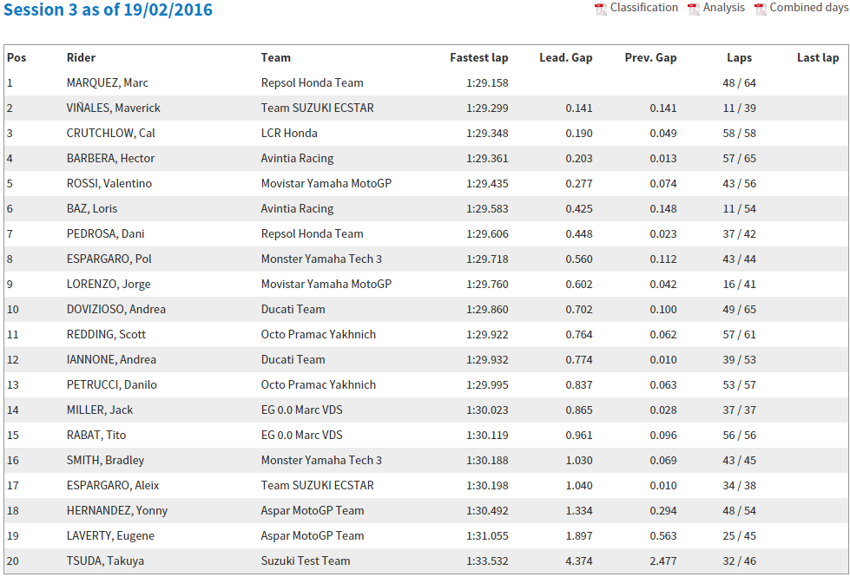The image size is (850, 577).
Task: Click the Session 3 heading
Action: click(108, 10)
